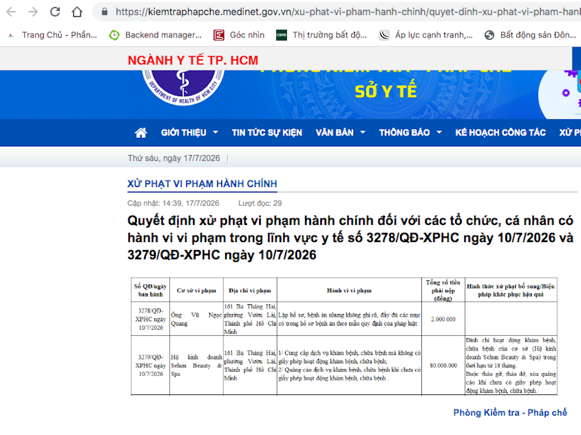Click the NGÀNH Y TẾ TP. HCM title

click(x=193, y=60)
